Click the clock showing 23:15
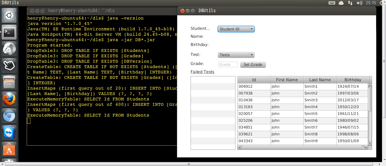 click(371, 3)
